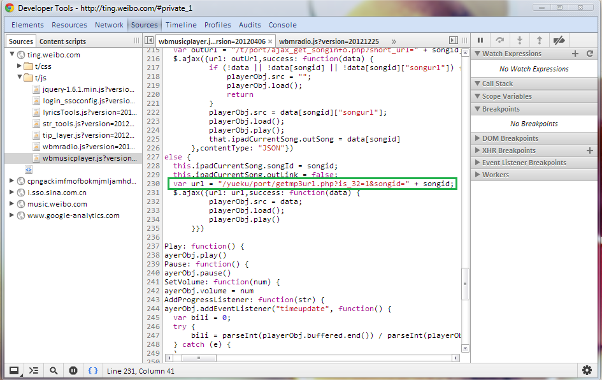
Task: Show the console drawer from status bar
Action: pos(34,370)
